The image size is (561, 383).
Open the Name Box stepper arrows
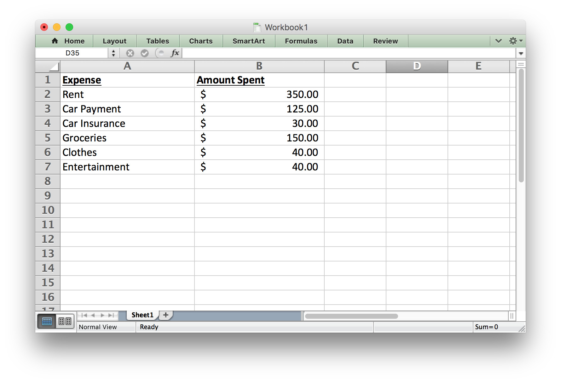[113, 53]
